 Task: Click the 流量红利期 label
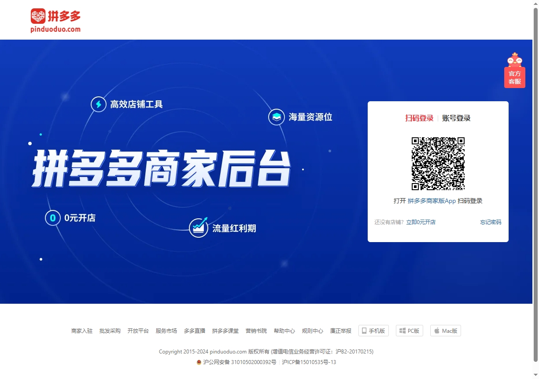pyautogui.click(x=234, y=228)
